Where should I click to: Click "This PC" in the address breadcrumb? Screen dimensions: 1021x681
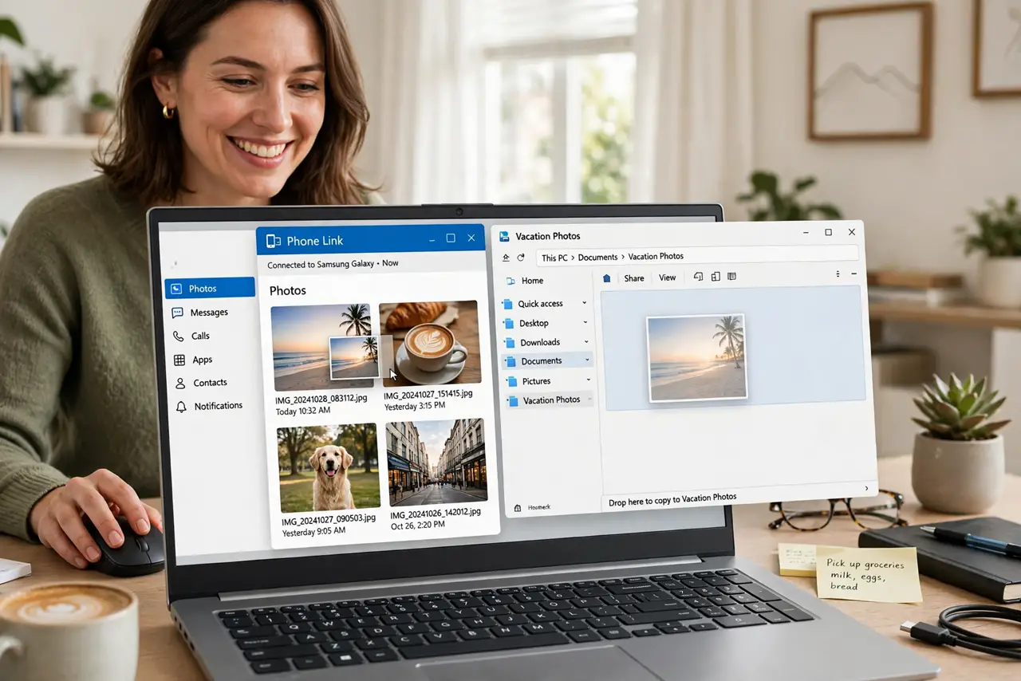pos(554,258)
